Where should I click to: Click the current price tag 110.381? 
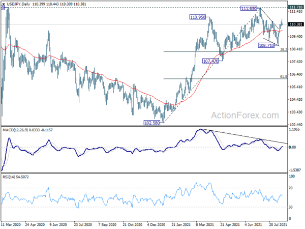click(296, 24)
